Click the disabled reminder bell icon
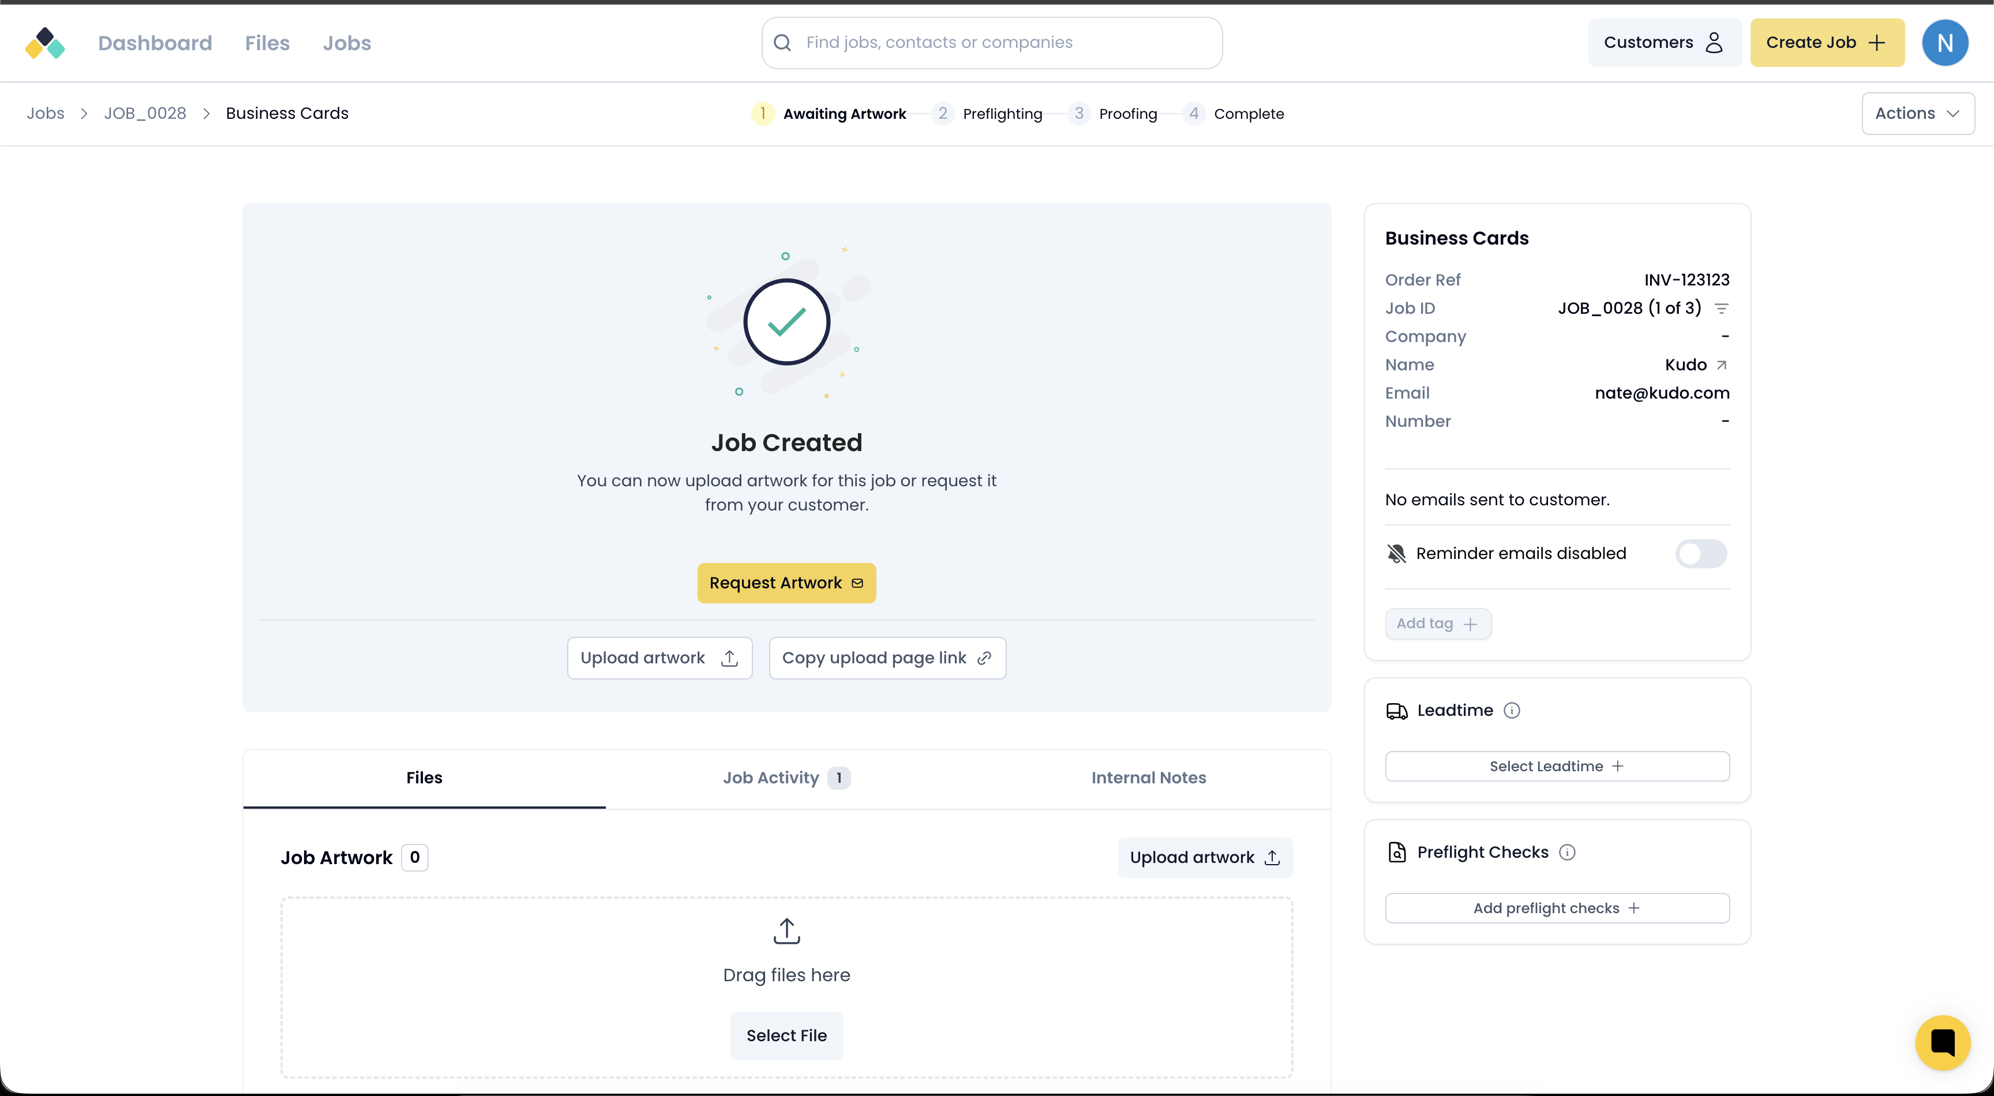Image resolution: width=1994 pixels, height=1096 pixels. point(1396,553)
